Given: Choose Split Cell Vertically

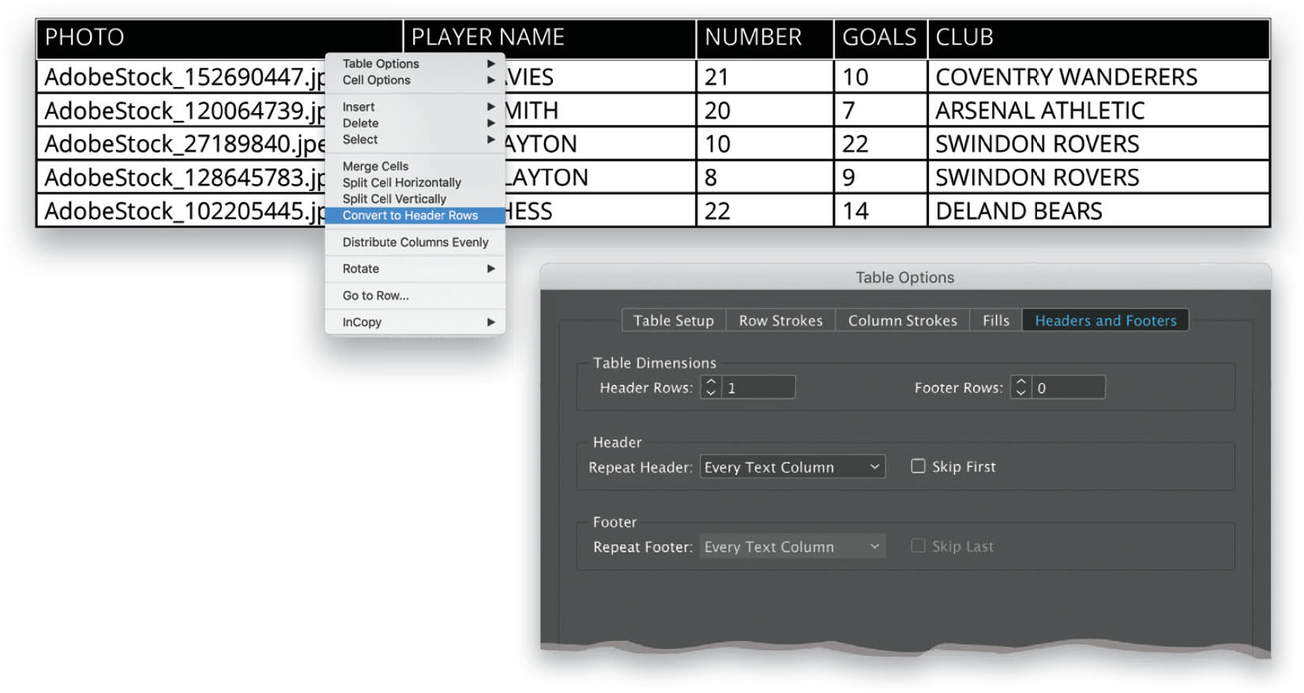Looking at the screenshot, I should click(x=415, y=199).
